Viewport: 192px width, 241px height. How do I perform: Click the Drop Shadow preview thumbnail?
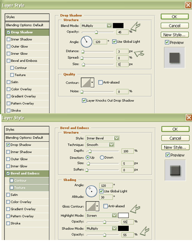[x=174, y=57]
